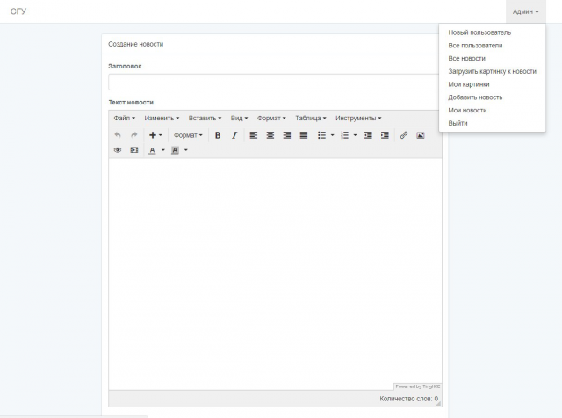The width and height of the screenshot is (562, 418).
Task: Open preview with the eye icon
Action: click(118, 150)
